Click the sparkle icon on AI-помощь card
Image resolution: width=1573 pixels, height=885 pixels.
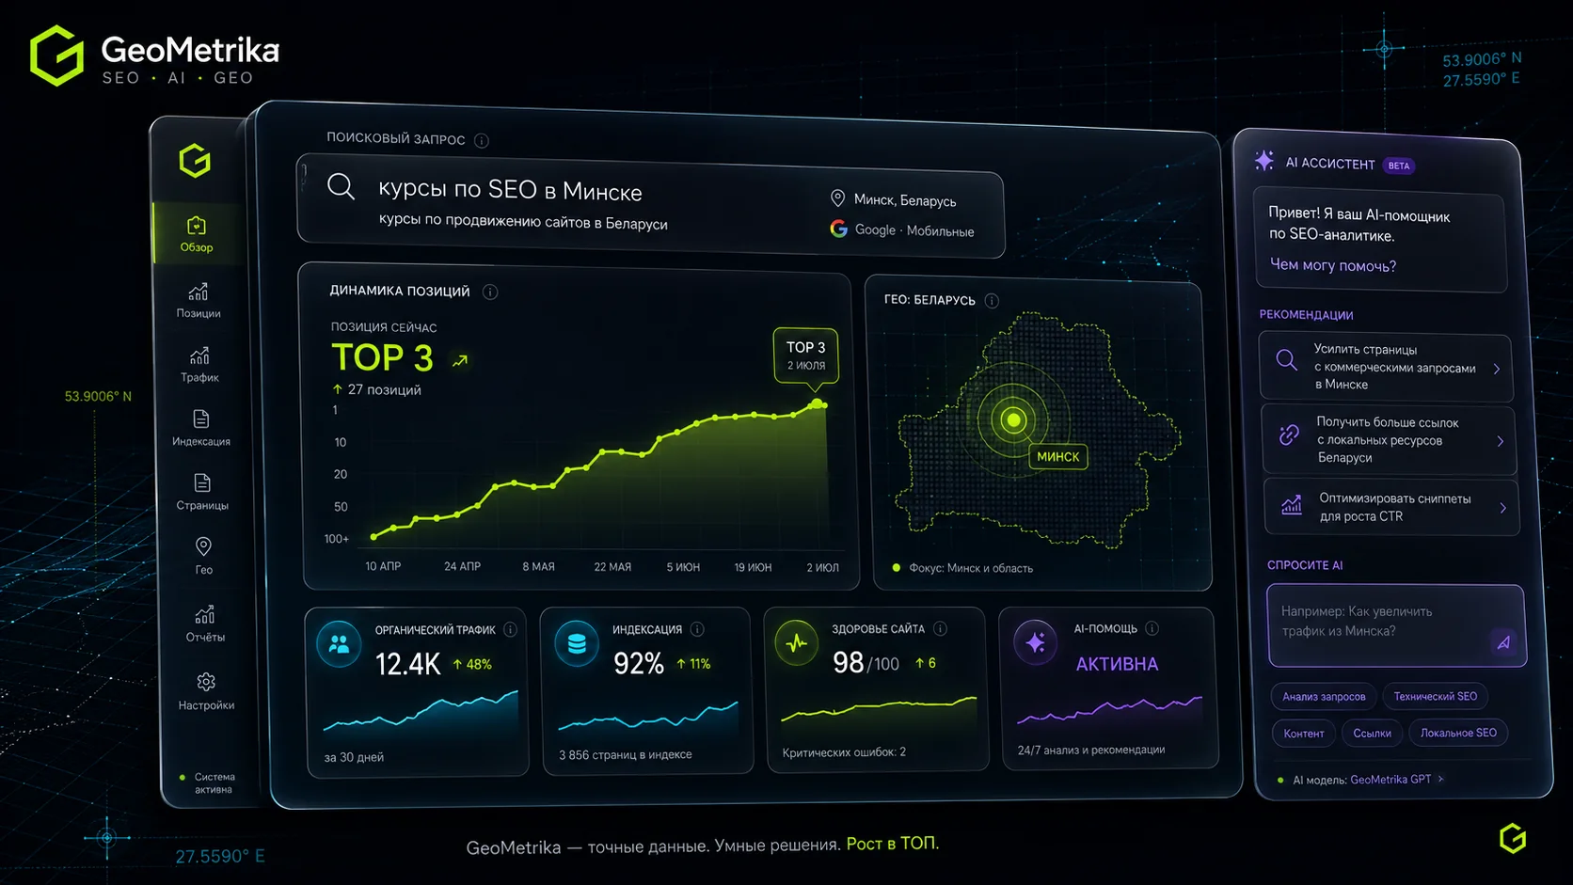[x=1036, y=642]
